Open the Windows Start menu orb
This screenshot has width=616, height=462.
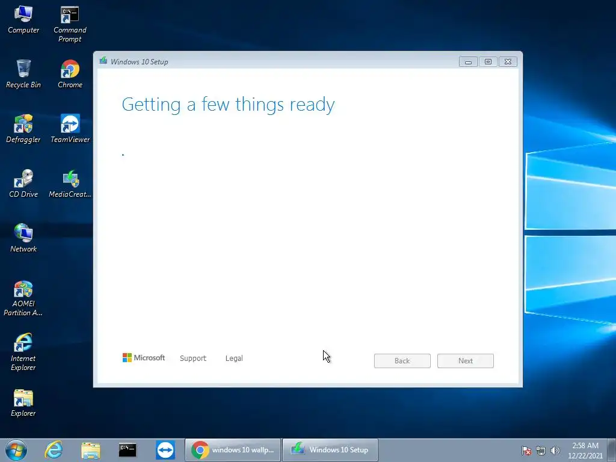pyautogui.click(x=16, y=450)
